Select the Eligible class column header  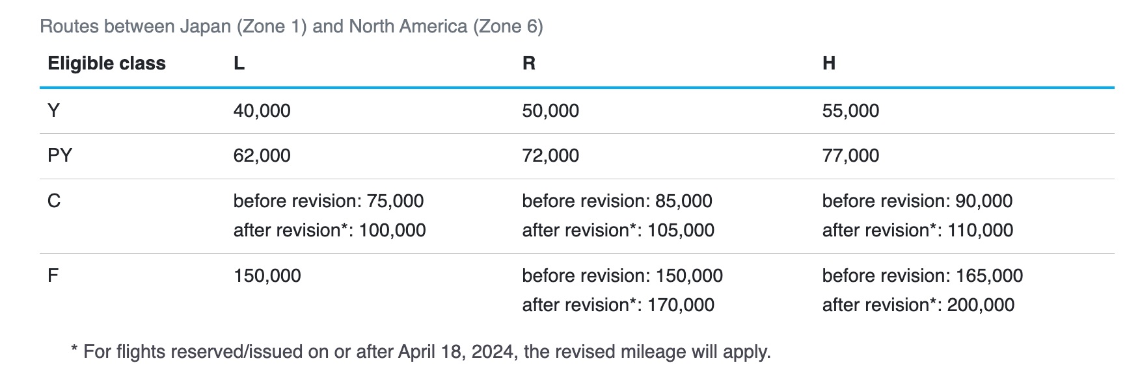pyautogui.click(x=107, y=63)
